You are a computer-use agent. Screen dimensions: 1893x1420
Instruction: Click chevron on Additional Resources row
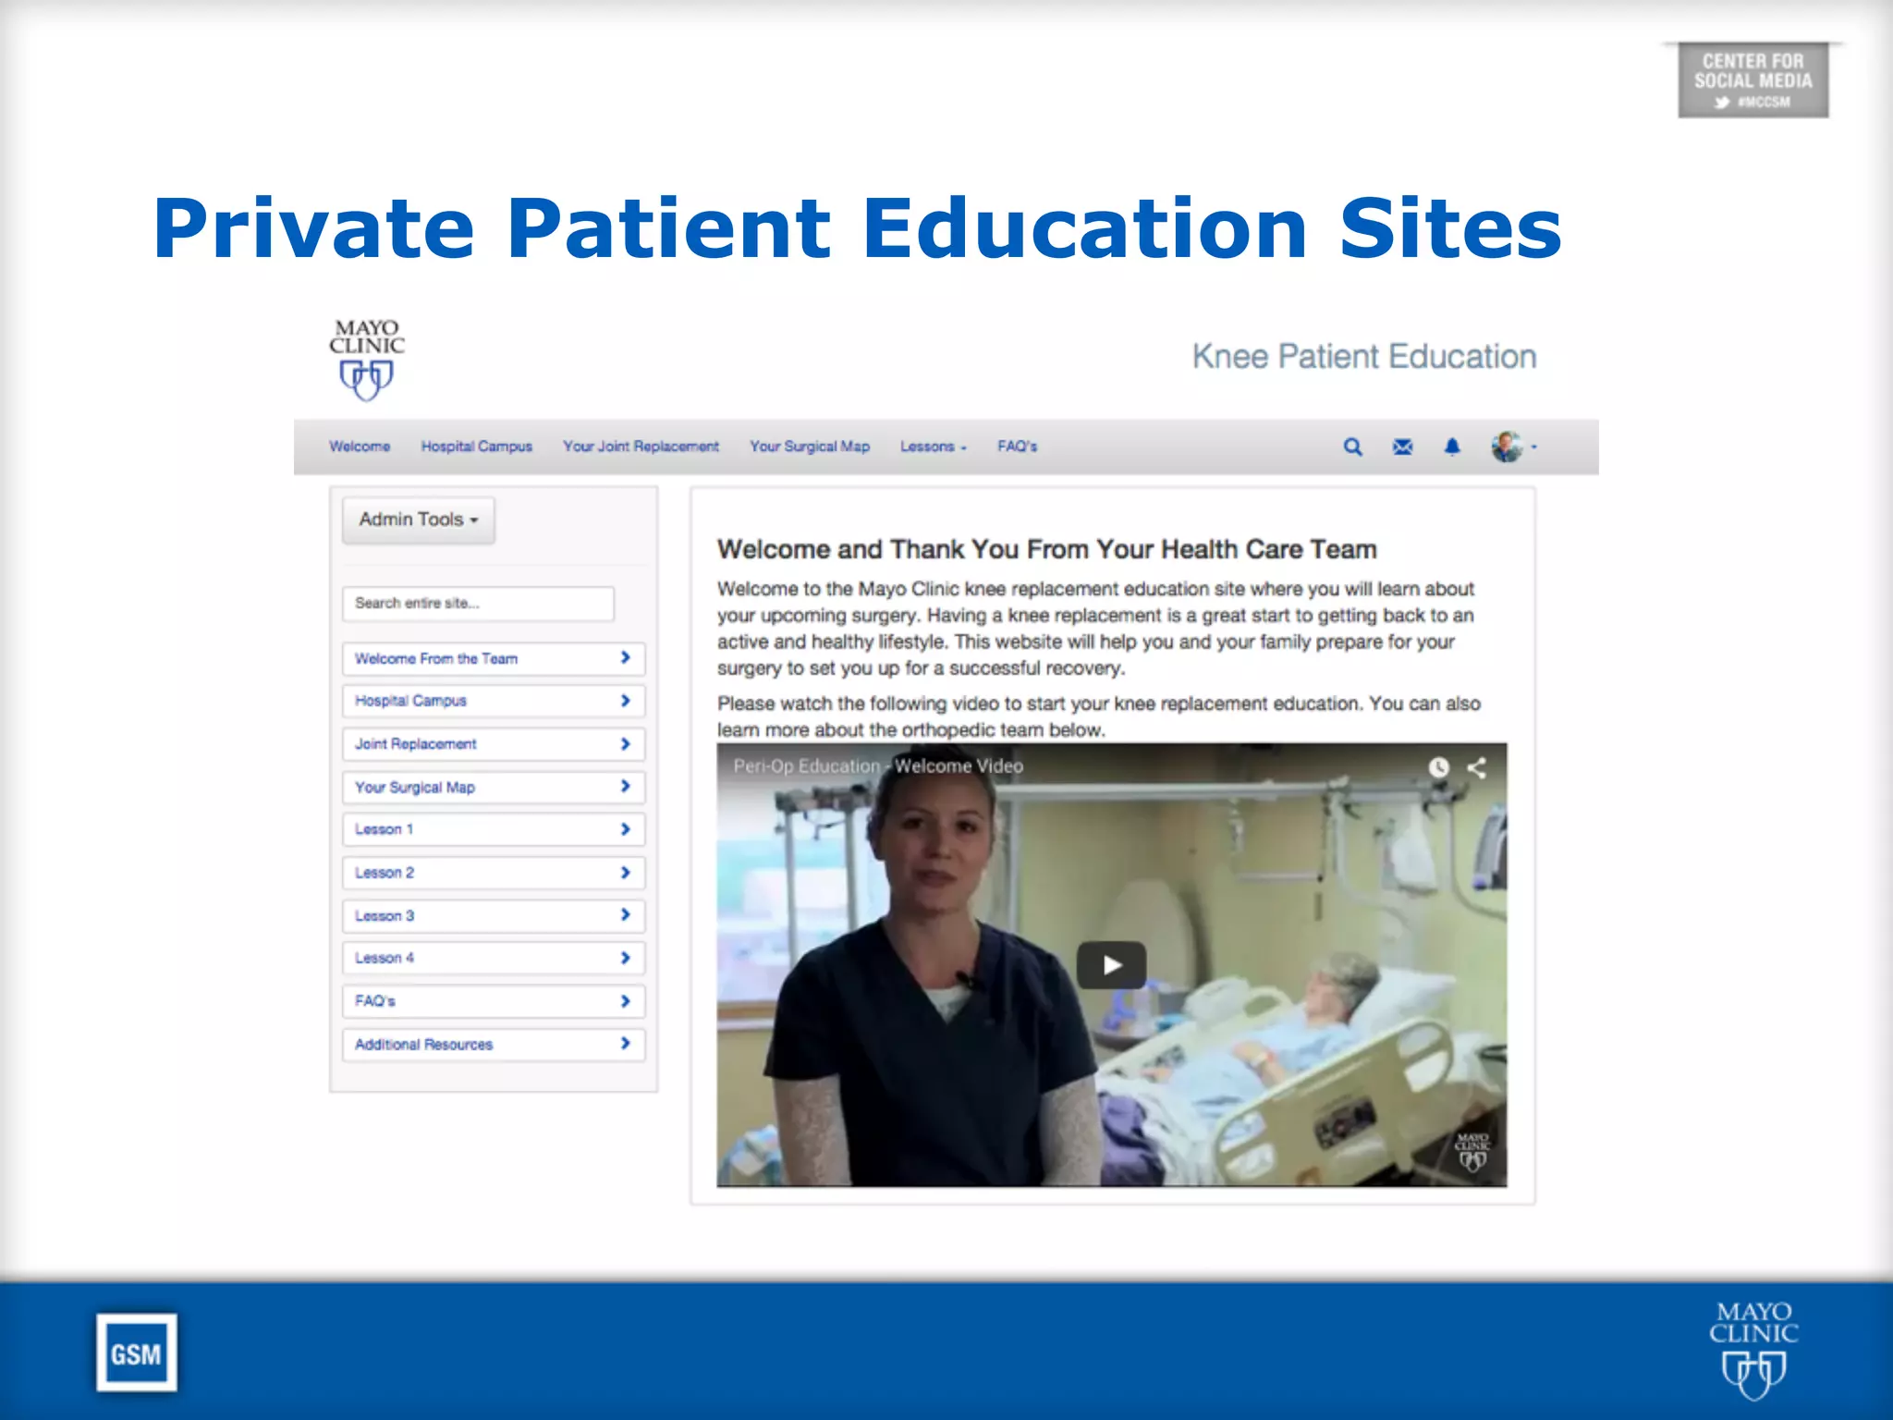(x=626, y=1044)
